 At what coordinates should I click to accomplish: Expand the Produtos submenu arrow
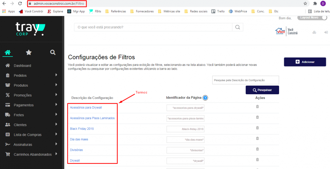coord(56,85)
